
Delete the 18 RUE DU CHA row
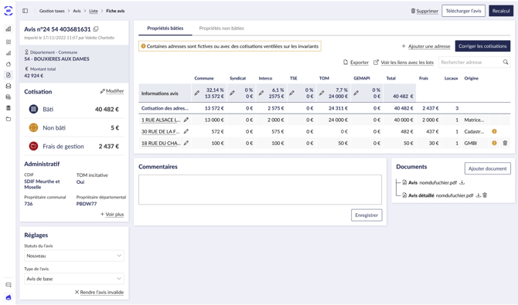coord(505,143)
